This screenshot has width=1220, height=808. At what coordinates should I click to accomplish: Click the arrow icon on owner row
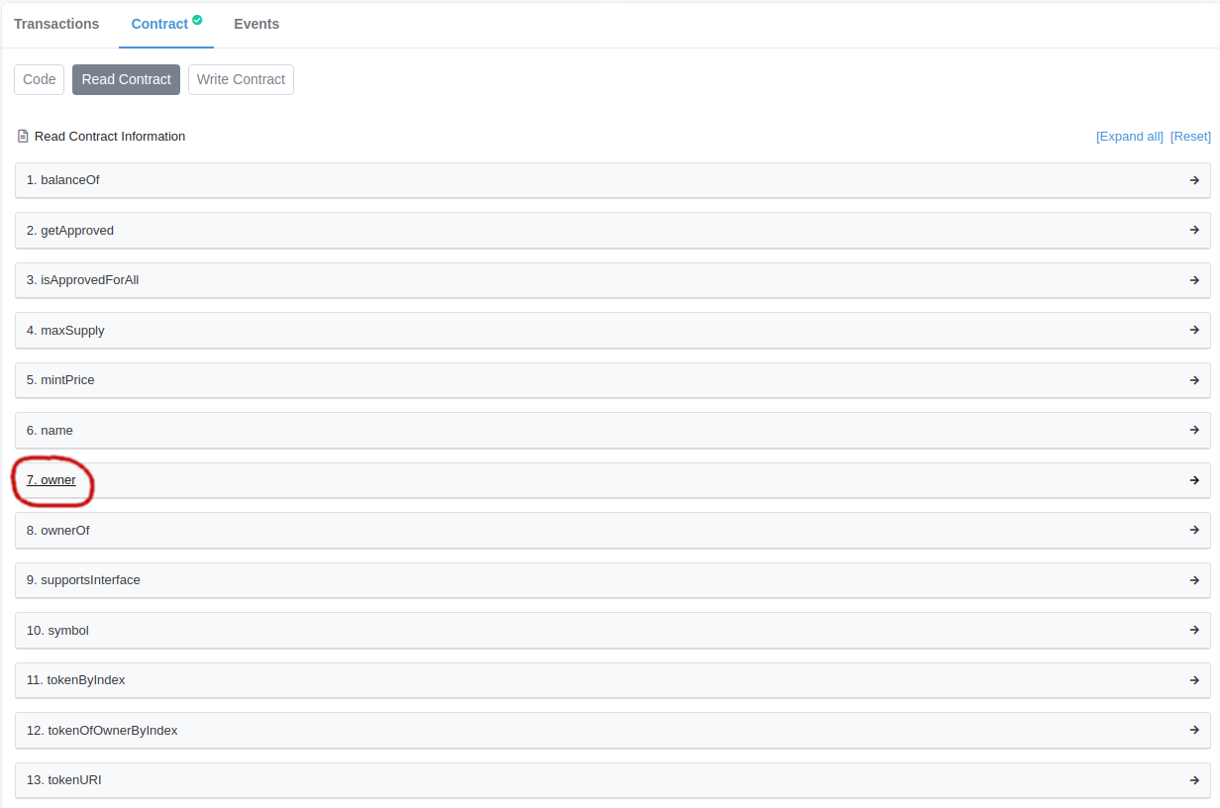click(x=1194, y=480)
